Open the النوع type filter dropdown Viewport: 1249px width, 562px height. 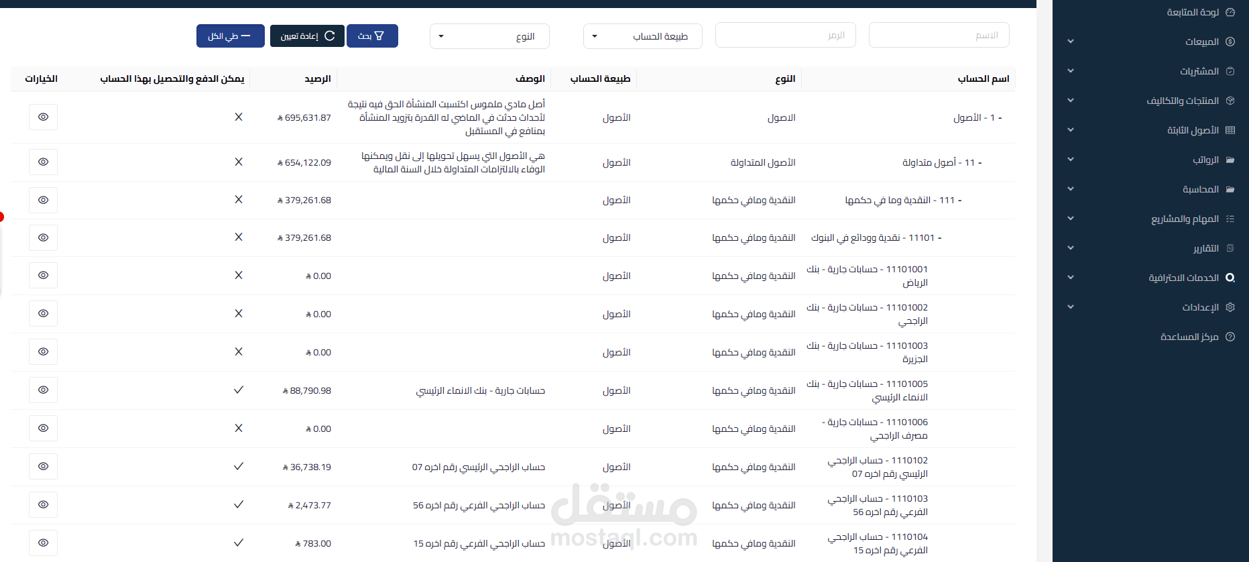pos(489,36)
